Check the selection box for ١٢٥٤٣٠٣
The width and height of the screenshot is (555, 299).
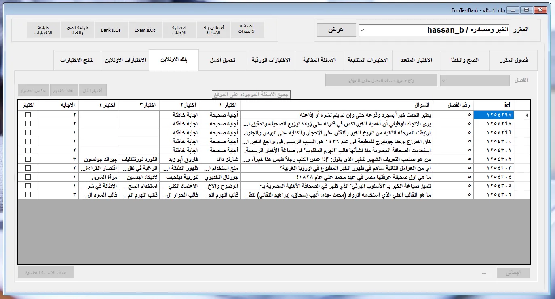28,168
